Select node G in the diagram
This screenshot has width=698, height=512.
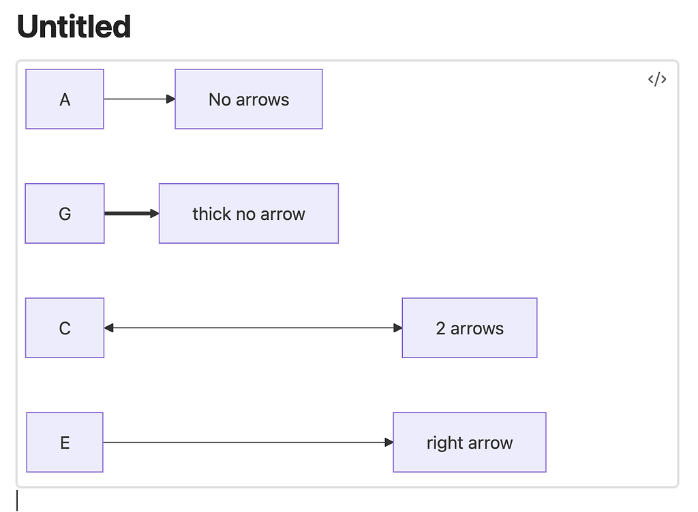[x=65, y=213]
